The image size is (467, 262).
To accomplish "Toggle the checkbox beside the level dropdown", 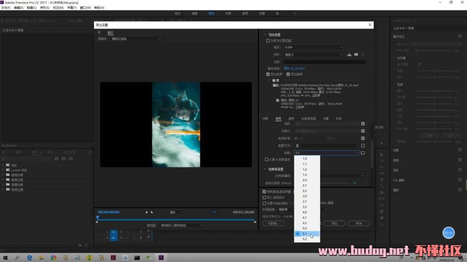I will pos(363,153).
